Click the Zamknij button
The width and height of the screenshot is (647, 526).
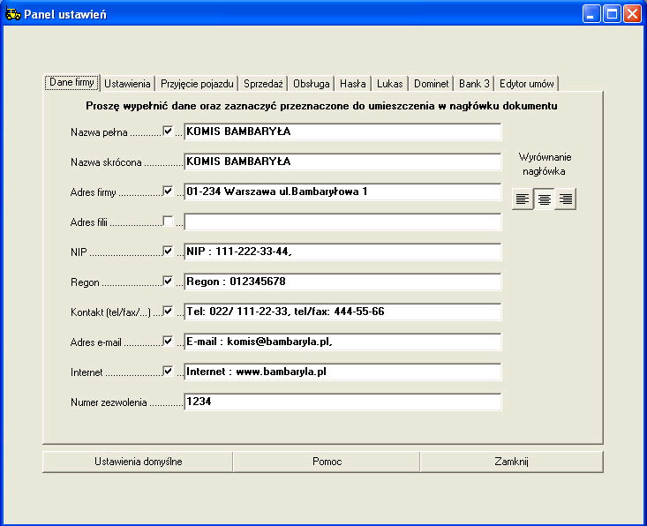tap(511, 462)
